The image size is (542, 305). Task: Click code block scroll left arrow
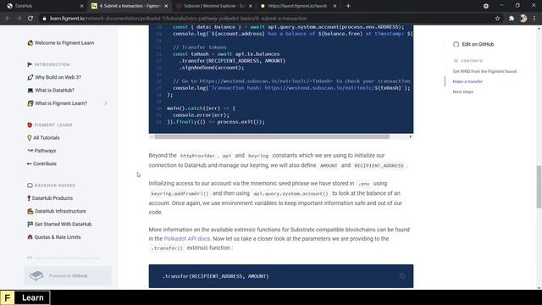152,136
